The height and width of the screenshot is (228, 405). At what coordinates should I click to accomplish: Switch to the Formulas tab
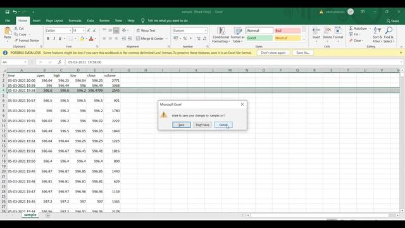[75, 21]
